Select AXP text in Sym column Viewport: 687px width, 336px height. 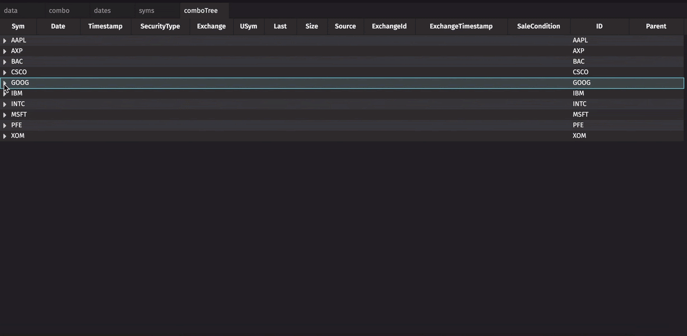[x=17, y=51]
